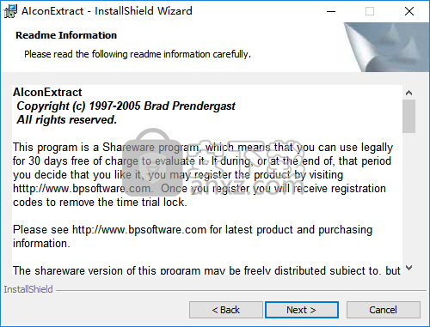
Task: Click the page-curl banner graphic
Action: [x=385, y=47]
